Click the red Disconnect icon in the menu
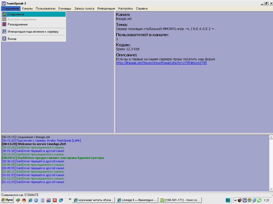 pyautogui.click(x=4, y=24)
